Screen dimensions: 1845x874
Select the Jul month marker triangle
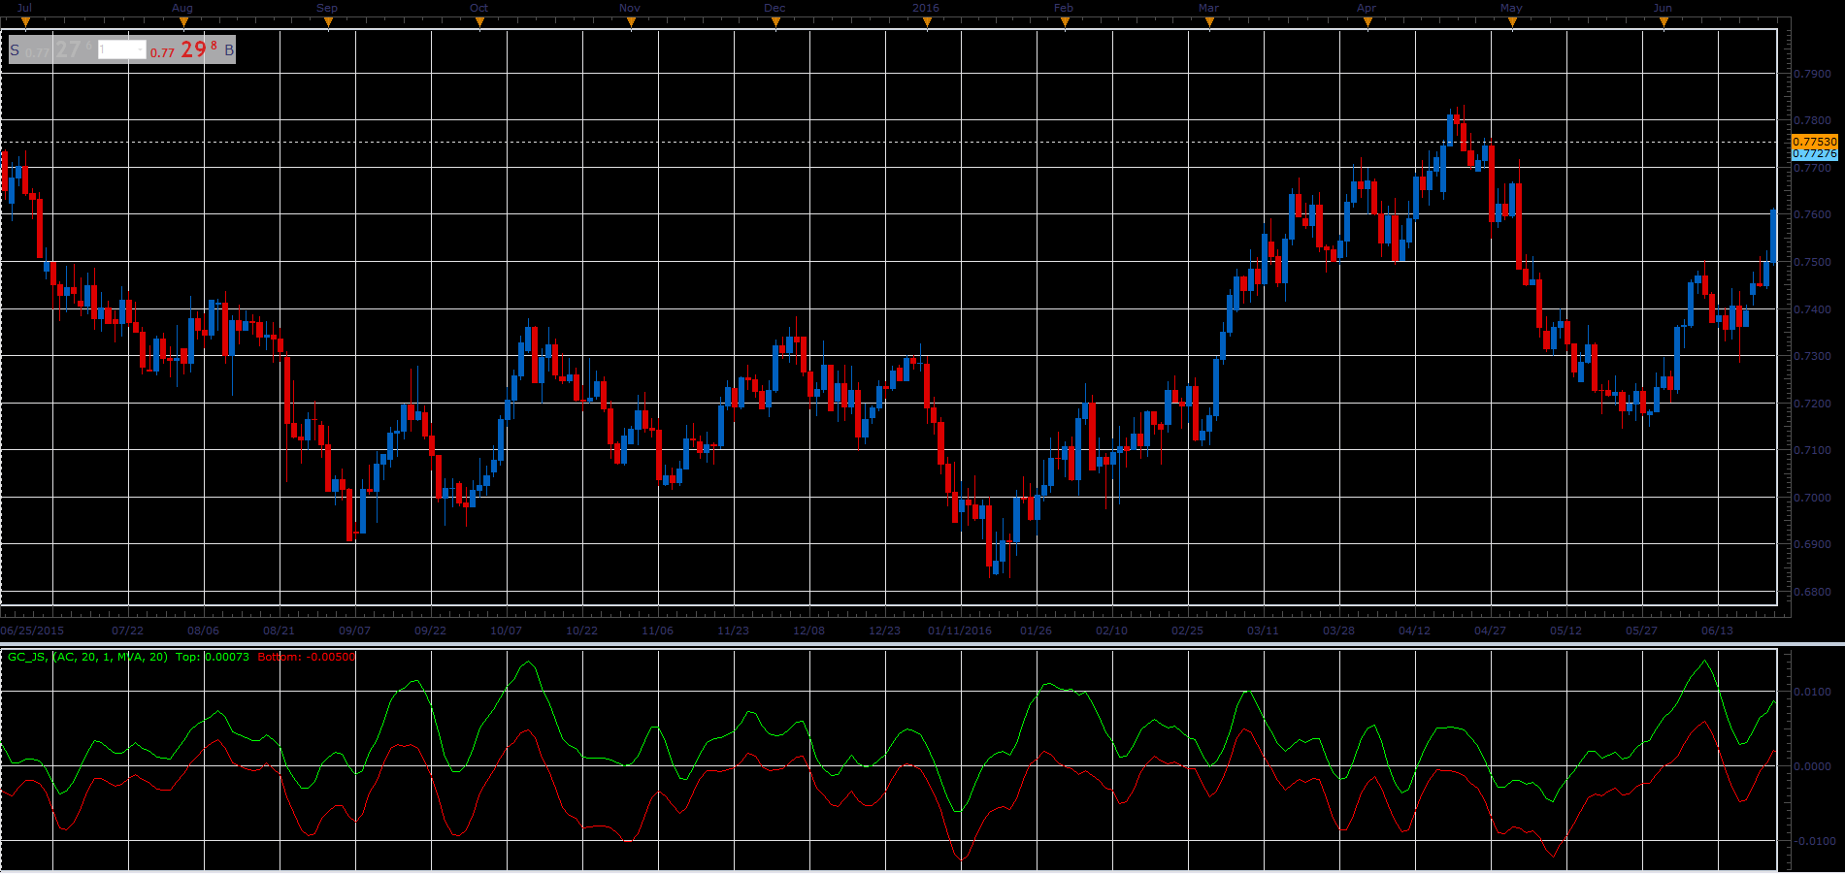pos(25,21)
